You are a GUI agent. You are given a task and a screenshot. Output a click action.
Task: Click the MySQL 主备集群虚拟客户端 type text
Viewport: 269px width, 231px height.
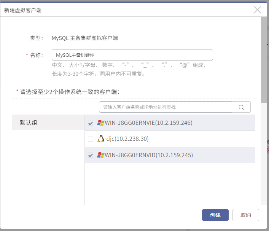coord(85,38)
